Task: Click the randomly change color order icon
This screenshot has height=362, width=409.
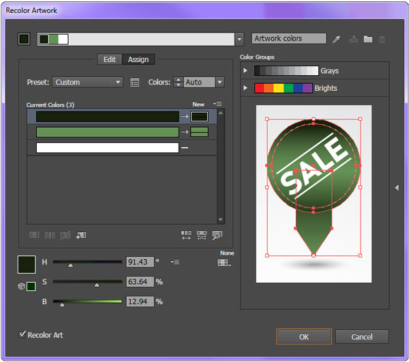Action: [x=186, y=235]
